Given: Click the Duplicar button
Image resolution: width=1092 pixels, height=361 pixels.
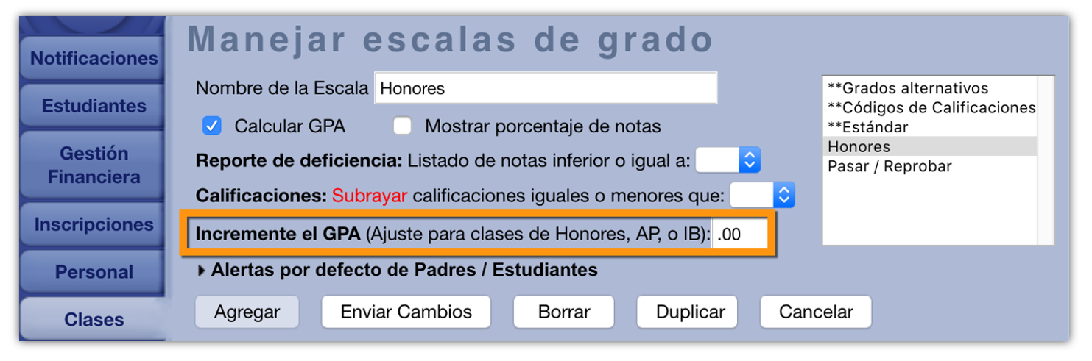Looking at the screenshot, I should click(690, 312).
